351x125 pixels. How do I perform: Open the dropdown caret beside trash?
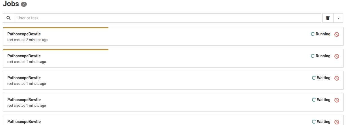(x=338, y=18)
